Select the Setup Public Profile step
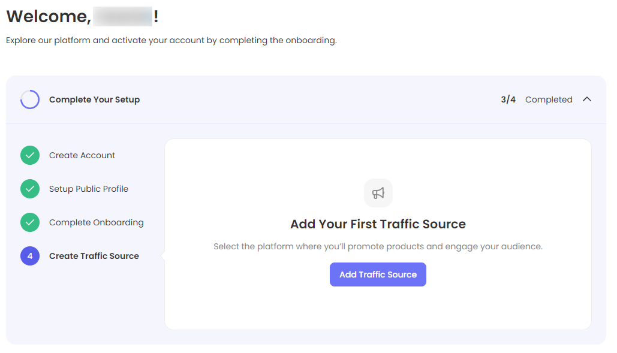 pos(89,189)
